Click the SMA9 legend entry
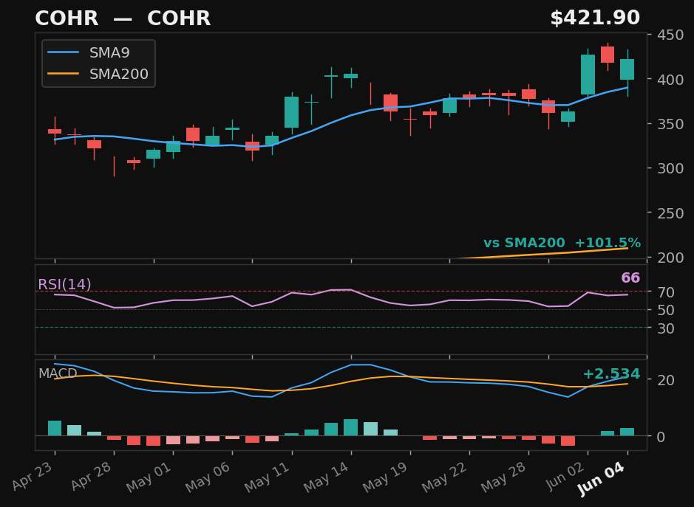The width and height of the screenshot is (694, 507). point(89,52)
